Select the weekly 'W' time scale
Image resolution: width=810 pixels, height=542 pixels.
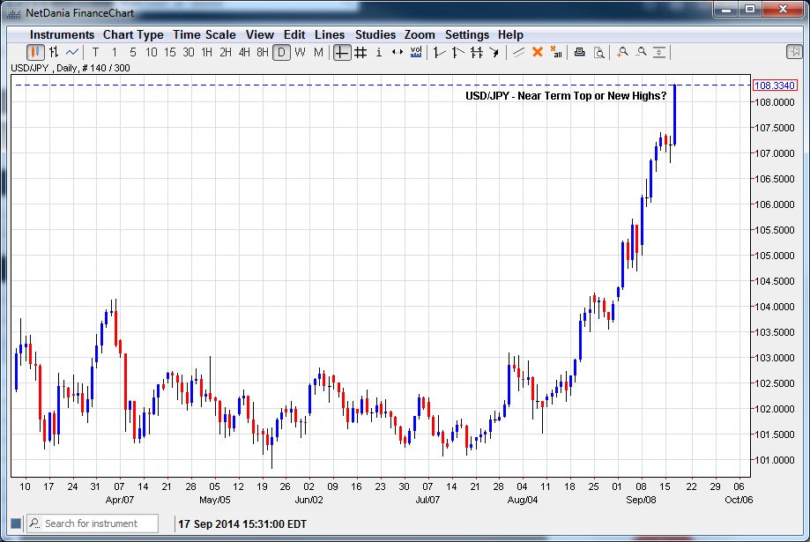click(x=301, y=52)
